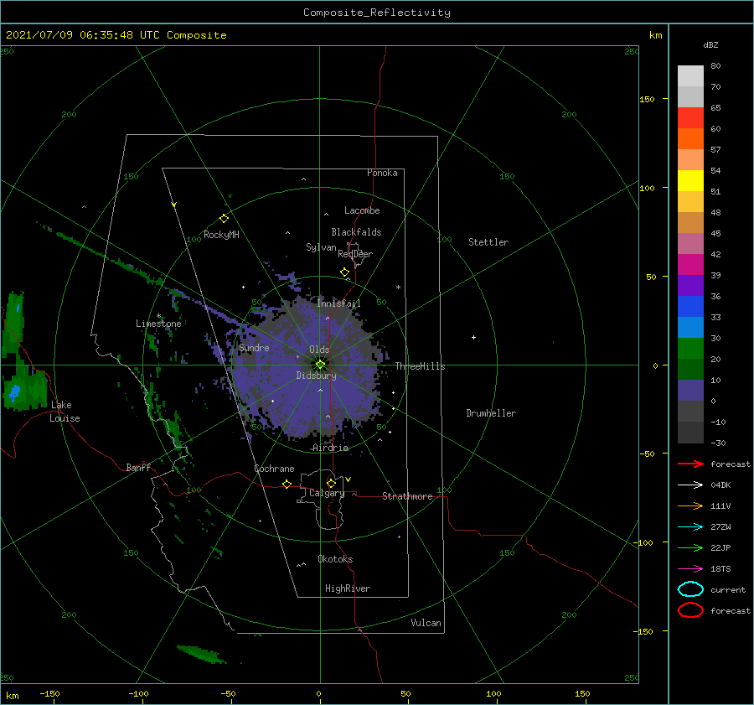The image size is (754, 705).
Task: Click the yellow diamond marker near Cochrane
Action: click(x=287, y=484)
